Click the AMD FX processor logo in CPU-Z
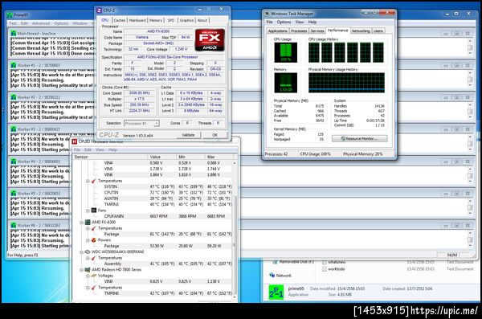 (x=210, y=40)
